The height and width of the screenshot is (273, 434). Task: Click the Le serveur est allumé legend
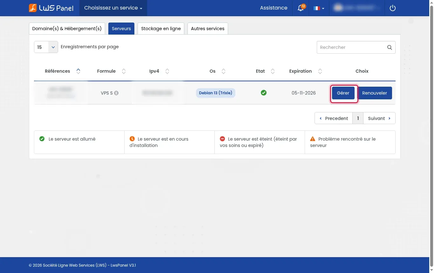click(72, 139)
